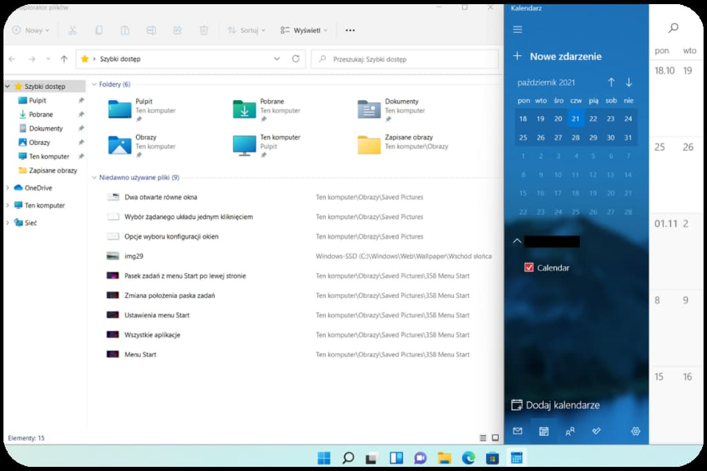This screenshot has height=471, width=707.
Task: Click the search magnifier in Calendar
Action: (673, 28)
